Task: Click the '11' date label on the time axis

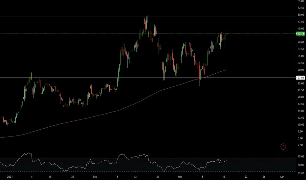Action: (32, 177)
